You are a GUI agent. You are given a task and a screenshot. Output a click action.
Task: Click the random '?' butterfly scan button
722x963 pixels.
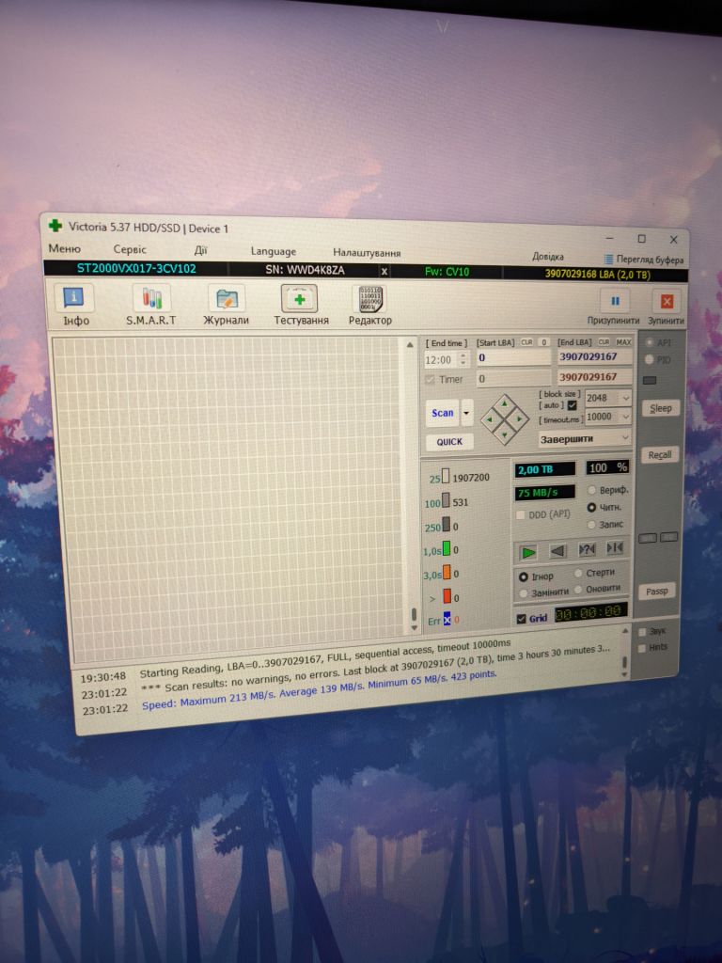click(587, 549)
